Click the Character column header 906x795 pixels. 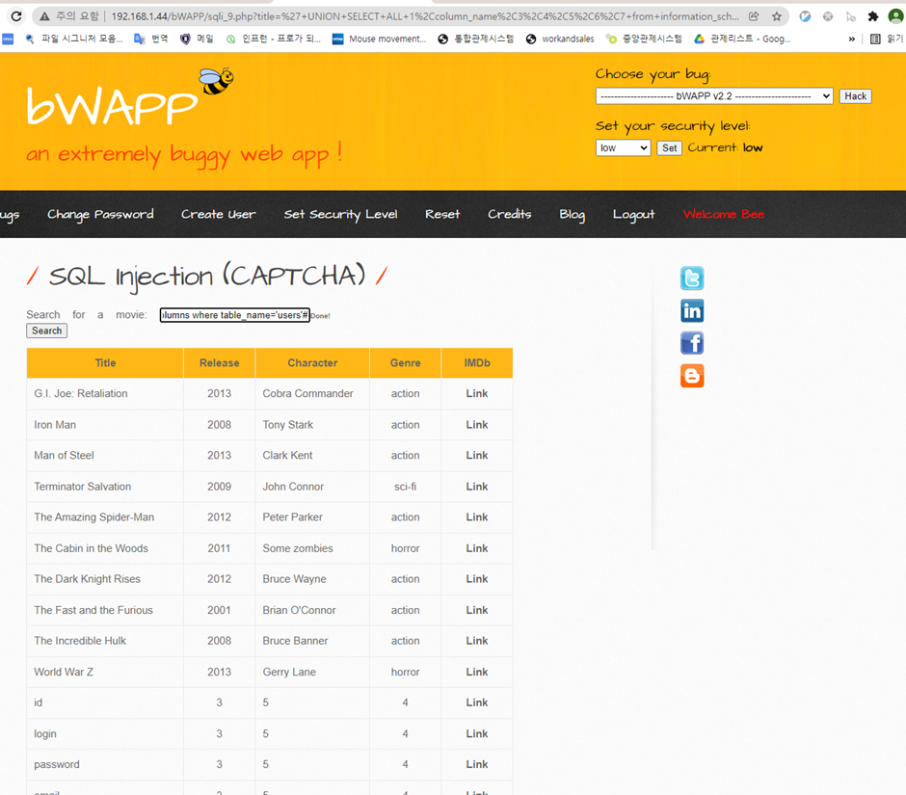tap(312, 363)
